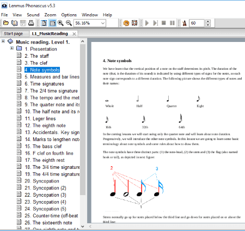This screenshot has width=245, height=231.
Task: Open the Window menu
Action: [x=90, y=15]
